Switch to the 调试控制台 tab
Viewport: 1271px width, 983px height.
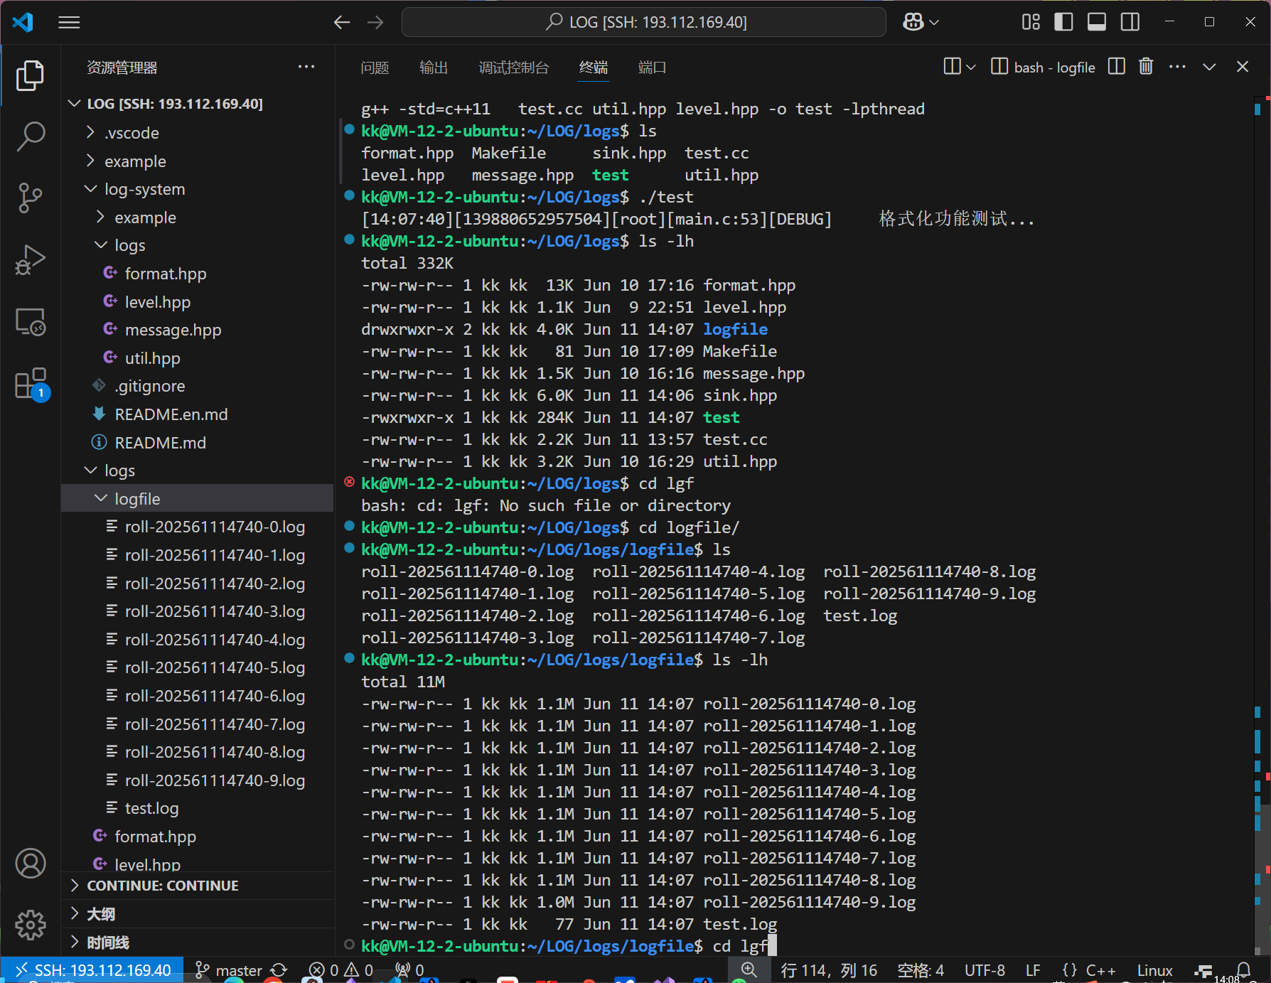point(514,68)
